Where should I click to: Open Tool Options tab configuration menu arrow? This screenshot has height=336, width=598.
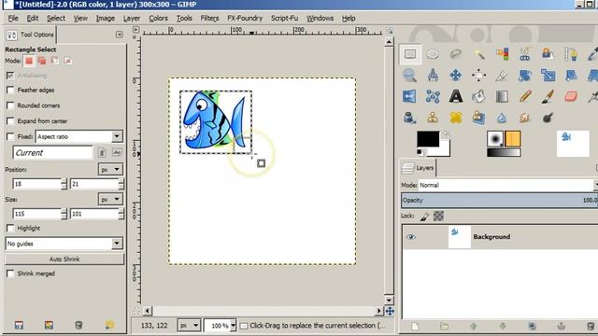tap(119, 35)
